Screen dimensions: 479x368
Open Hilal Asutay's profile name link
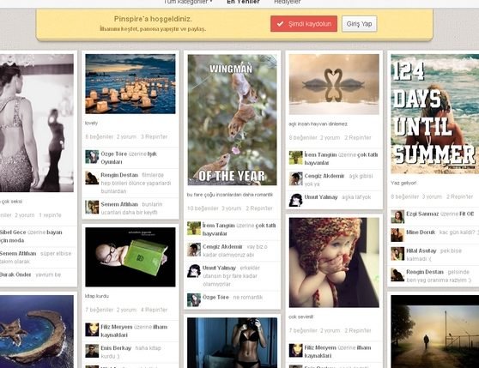pos(421,250)
